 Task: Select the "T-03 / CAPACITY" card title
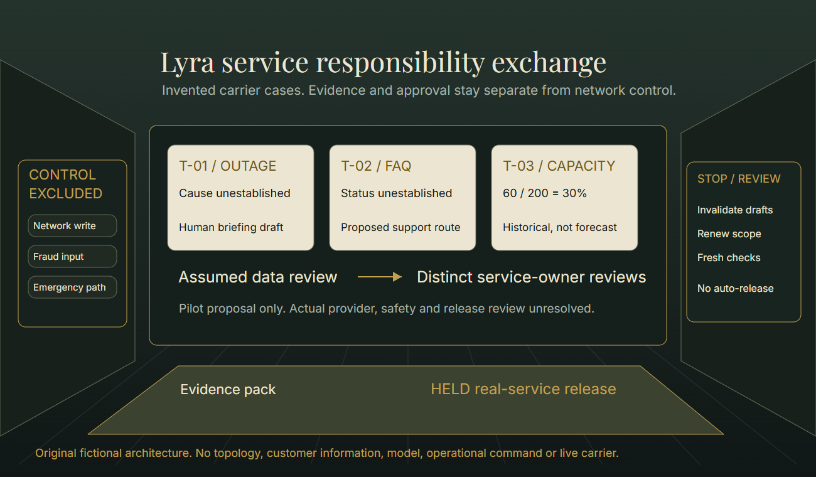click(559, 166)
